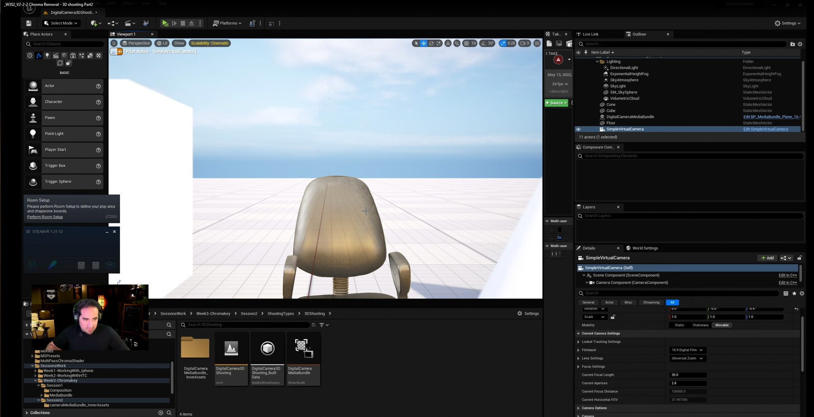Set Mobility to Static for SimpleVirtualCamera
Viewport: 814px width, 417px height.
pyautogui.click(x=679, y=325)
